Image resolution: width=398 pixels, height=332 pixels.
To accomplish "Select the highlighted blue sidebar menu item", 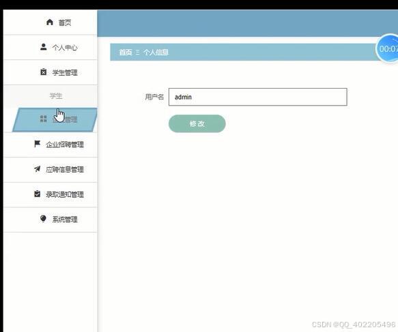I will pyautogui.click(x=55, y=119).
